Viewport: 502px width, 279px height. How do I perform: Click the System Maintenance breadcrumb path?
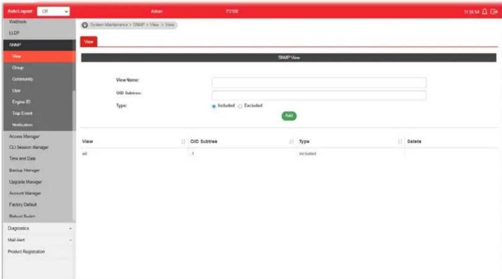pyautogui.click(x=109, y=25)
